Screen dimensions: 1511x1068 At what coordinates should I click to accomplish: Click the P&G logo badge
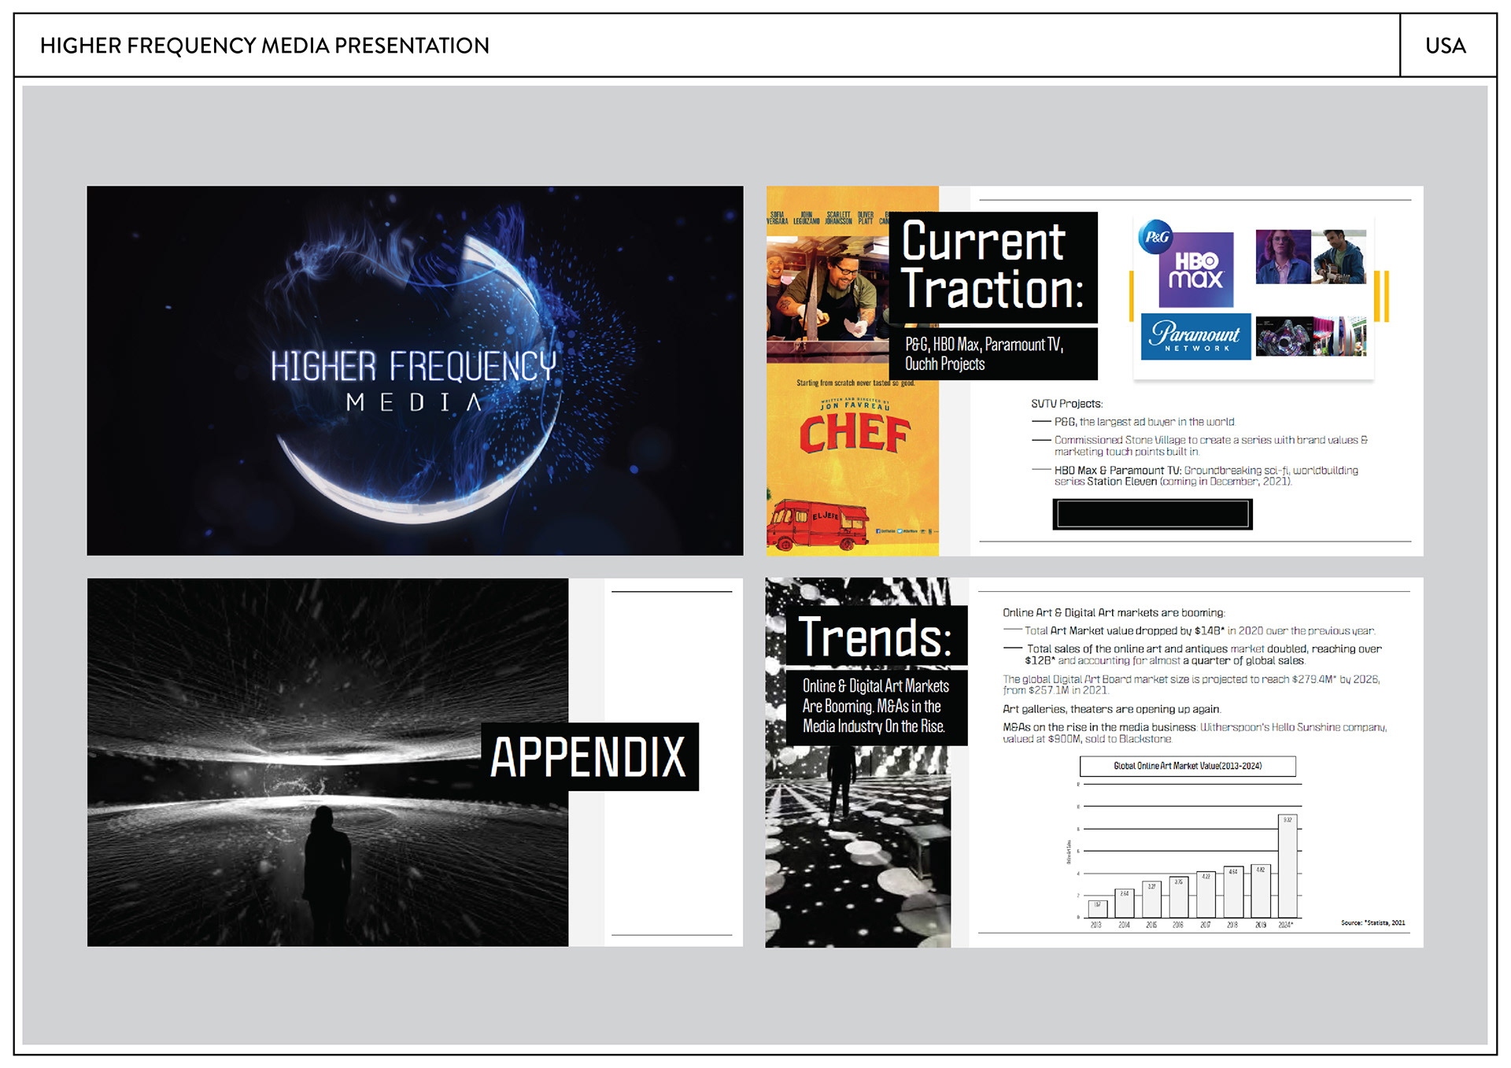point(1155,236)
